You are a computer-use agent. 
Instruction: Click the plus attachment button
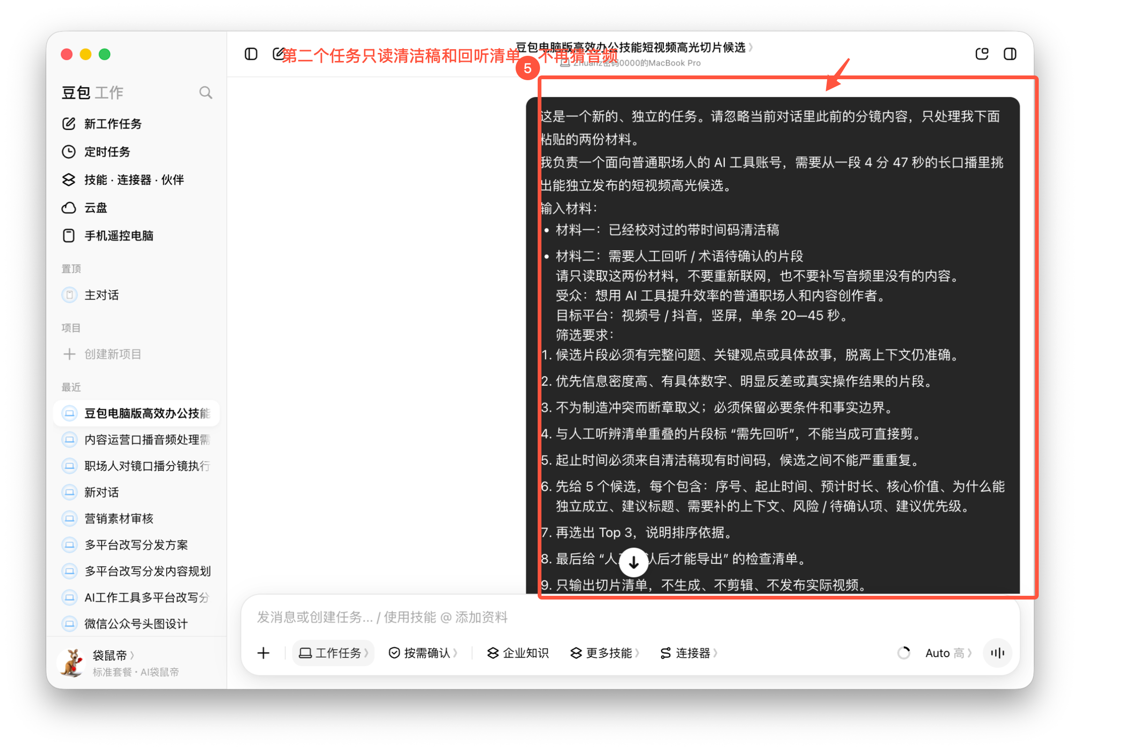(263, 653)
